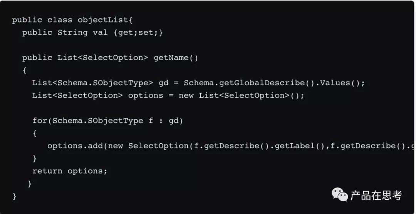The image size is (416, 214).
Task: Click the val property name
Action: tap(100, 33)
